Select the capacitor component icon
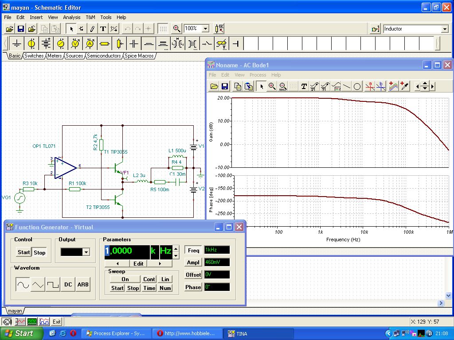Screen dimensions: 454x340 click(134, 43)
